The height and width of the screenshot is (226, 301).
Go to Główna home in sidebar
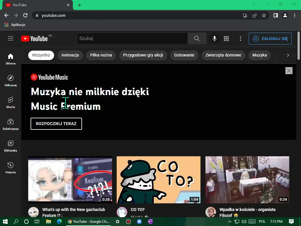click(x=11, y=59)
